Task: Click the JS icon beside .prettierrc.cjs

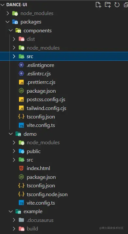Action: click(x=21, y=82)
